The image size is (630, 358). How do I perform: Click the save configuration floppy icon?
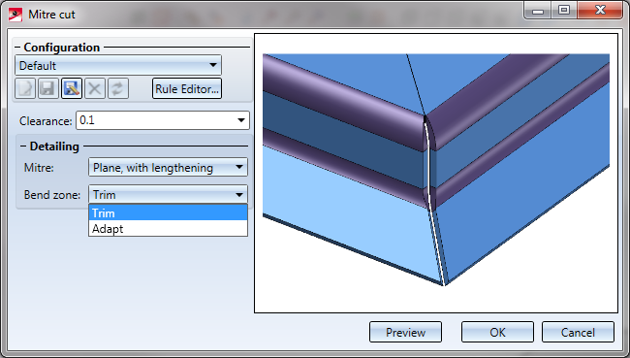coord(48,88)
